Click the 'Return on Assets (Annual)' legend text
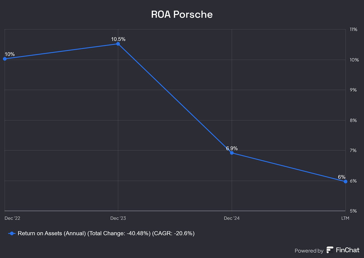Image resolution: width=364 pixels, height=258 pixels. pyautogui.click(x=52, y=233)
